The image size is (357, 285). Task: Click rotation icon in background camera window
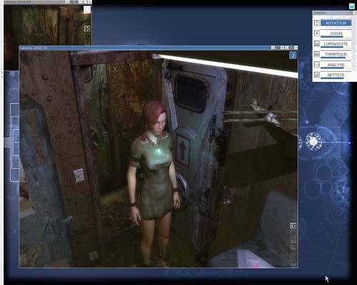click(87, 29)
